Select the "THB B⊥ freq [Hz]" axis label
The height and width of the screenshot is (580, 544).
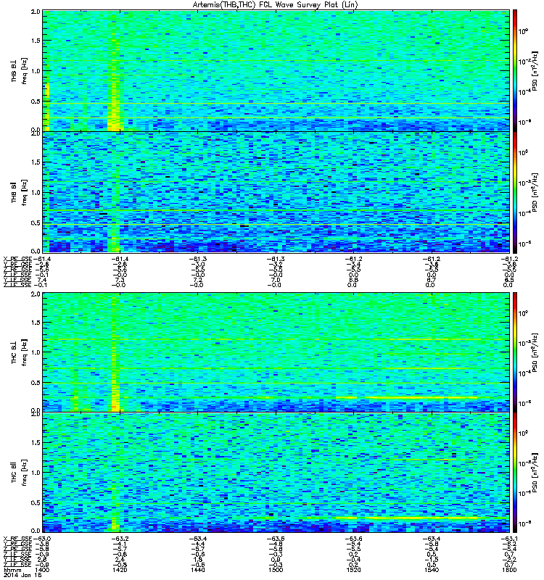20,70
